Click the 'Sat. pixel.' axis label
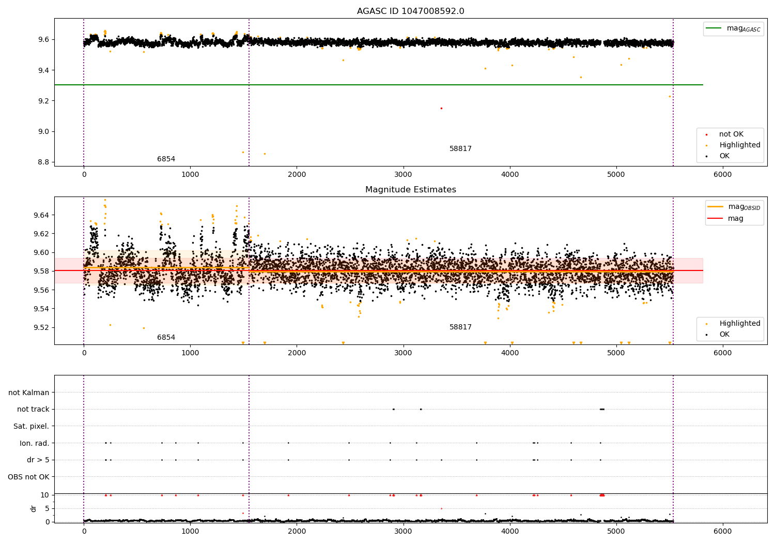775x543 pixels. pyautogui.click(x=31, y=426)
